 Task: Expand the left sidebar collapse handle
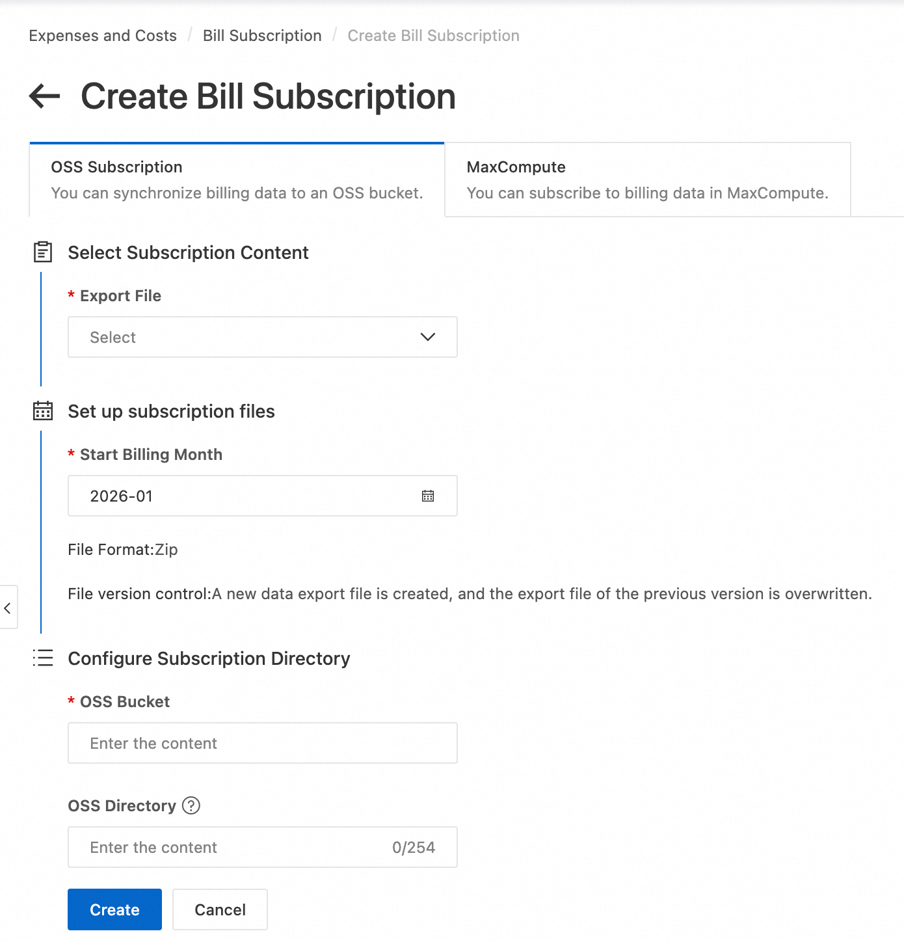click(8, 608)
